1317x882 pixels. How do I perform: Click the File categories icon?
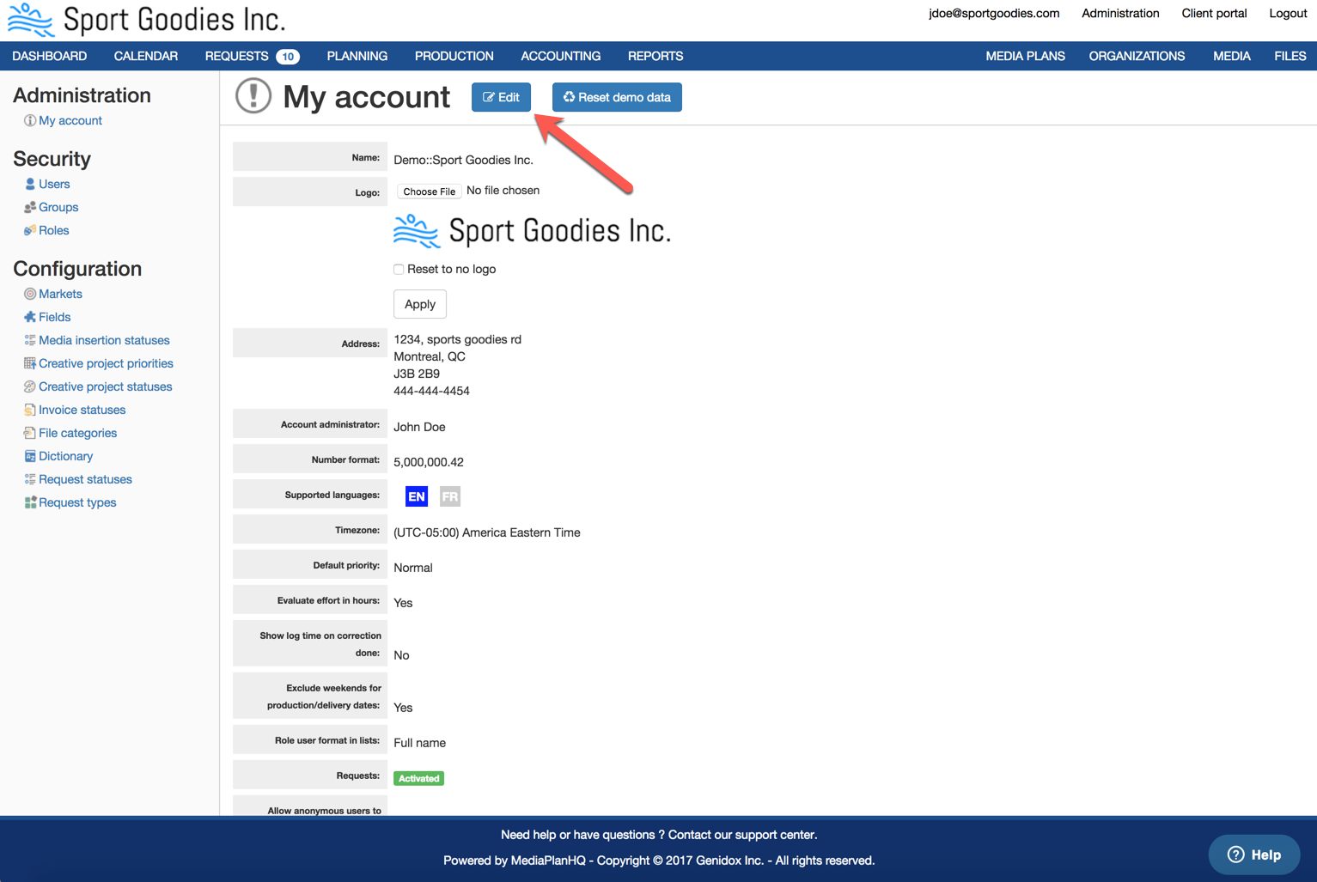pos(30,433)
